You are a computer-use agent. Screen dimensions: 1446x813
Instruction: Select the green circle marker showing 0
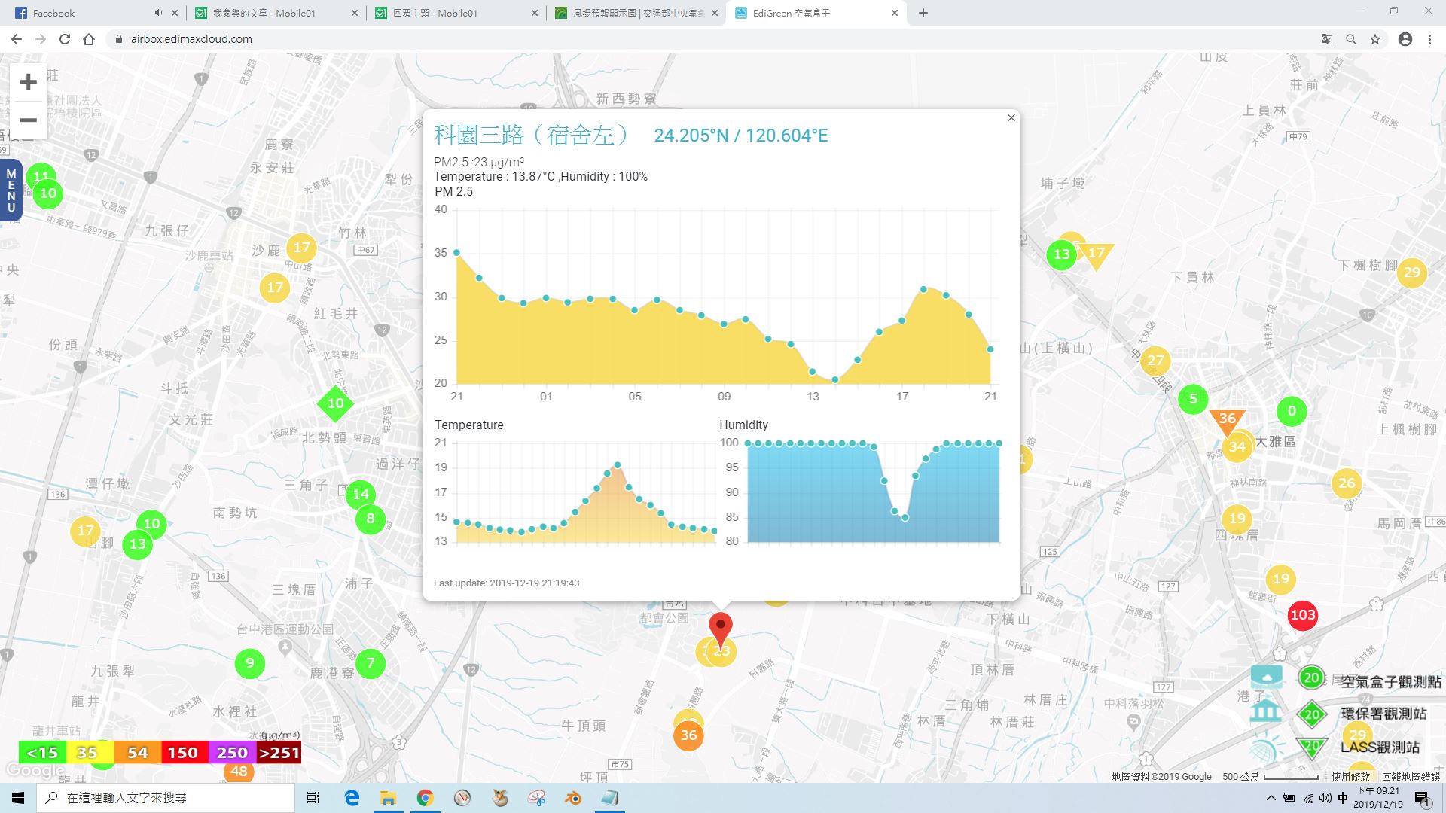[1292, 411]
